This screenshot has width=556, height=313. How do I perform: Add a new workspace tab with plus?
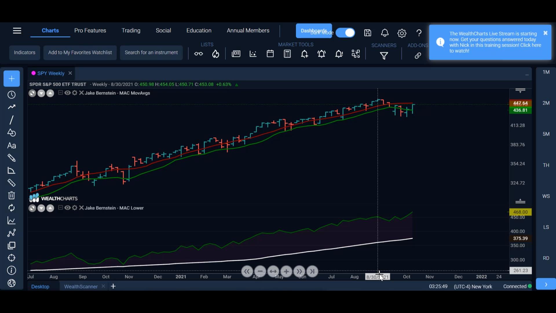[x=113, y=286]
